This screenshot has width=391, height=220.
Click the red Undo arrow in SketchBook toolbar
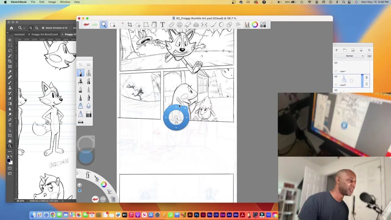point(86,25)
